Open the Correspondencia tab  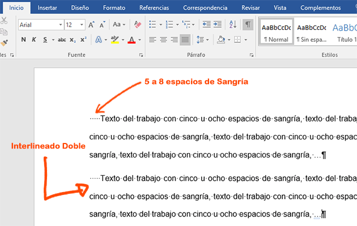tap(205, 8)
